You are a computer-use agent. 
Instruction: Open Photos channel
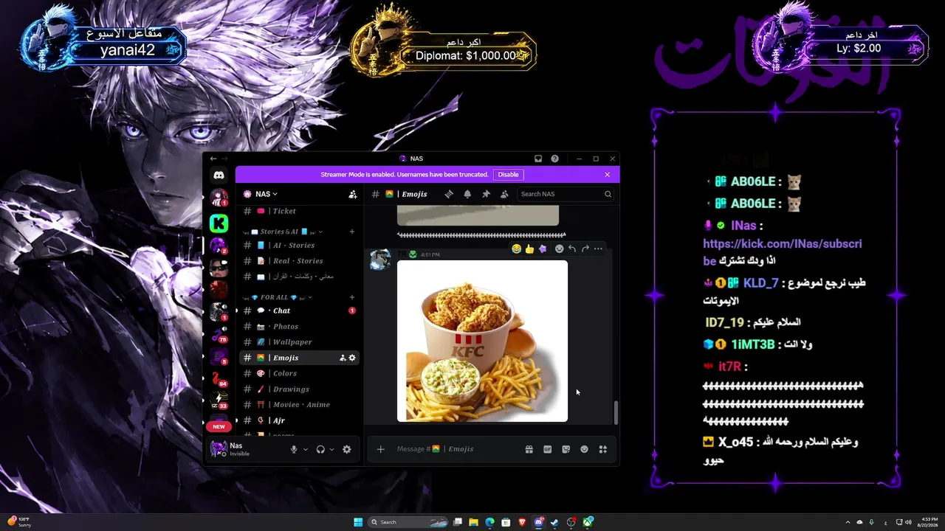pyautogui.click(x=300, y=326)
